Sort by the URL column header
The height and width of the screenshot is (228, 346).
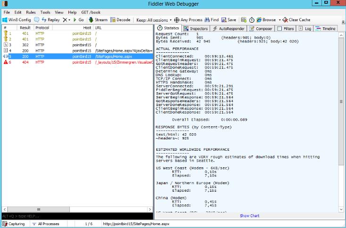pyautogui.click(x=123, y=28)
